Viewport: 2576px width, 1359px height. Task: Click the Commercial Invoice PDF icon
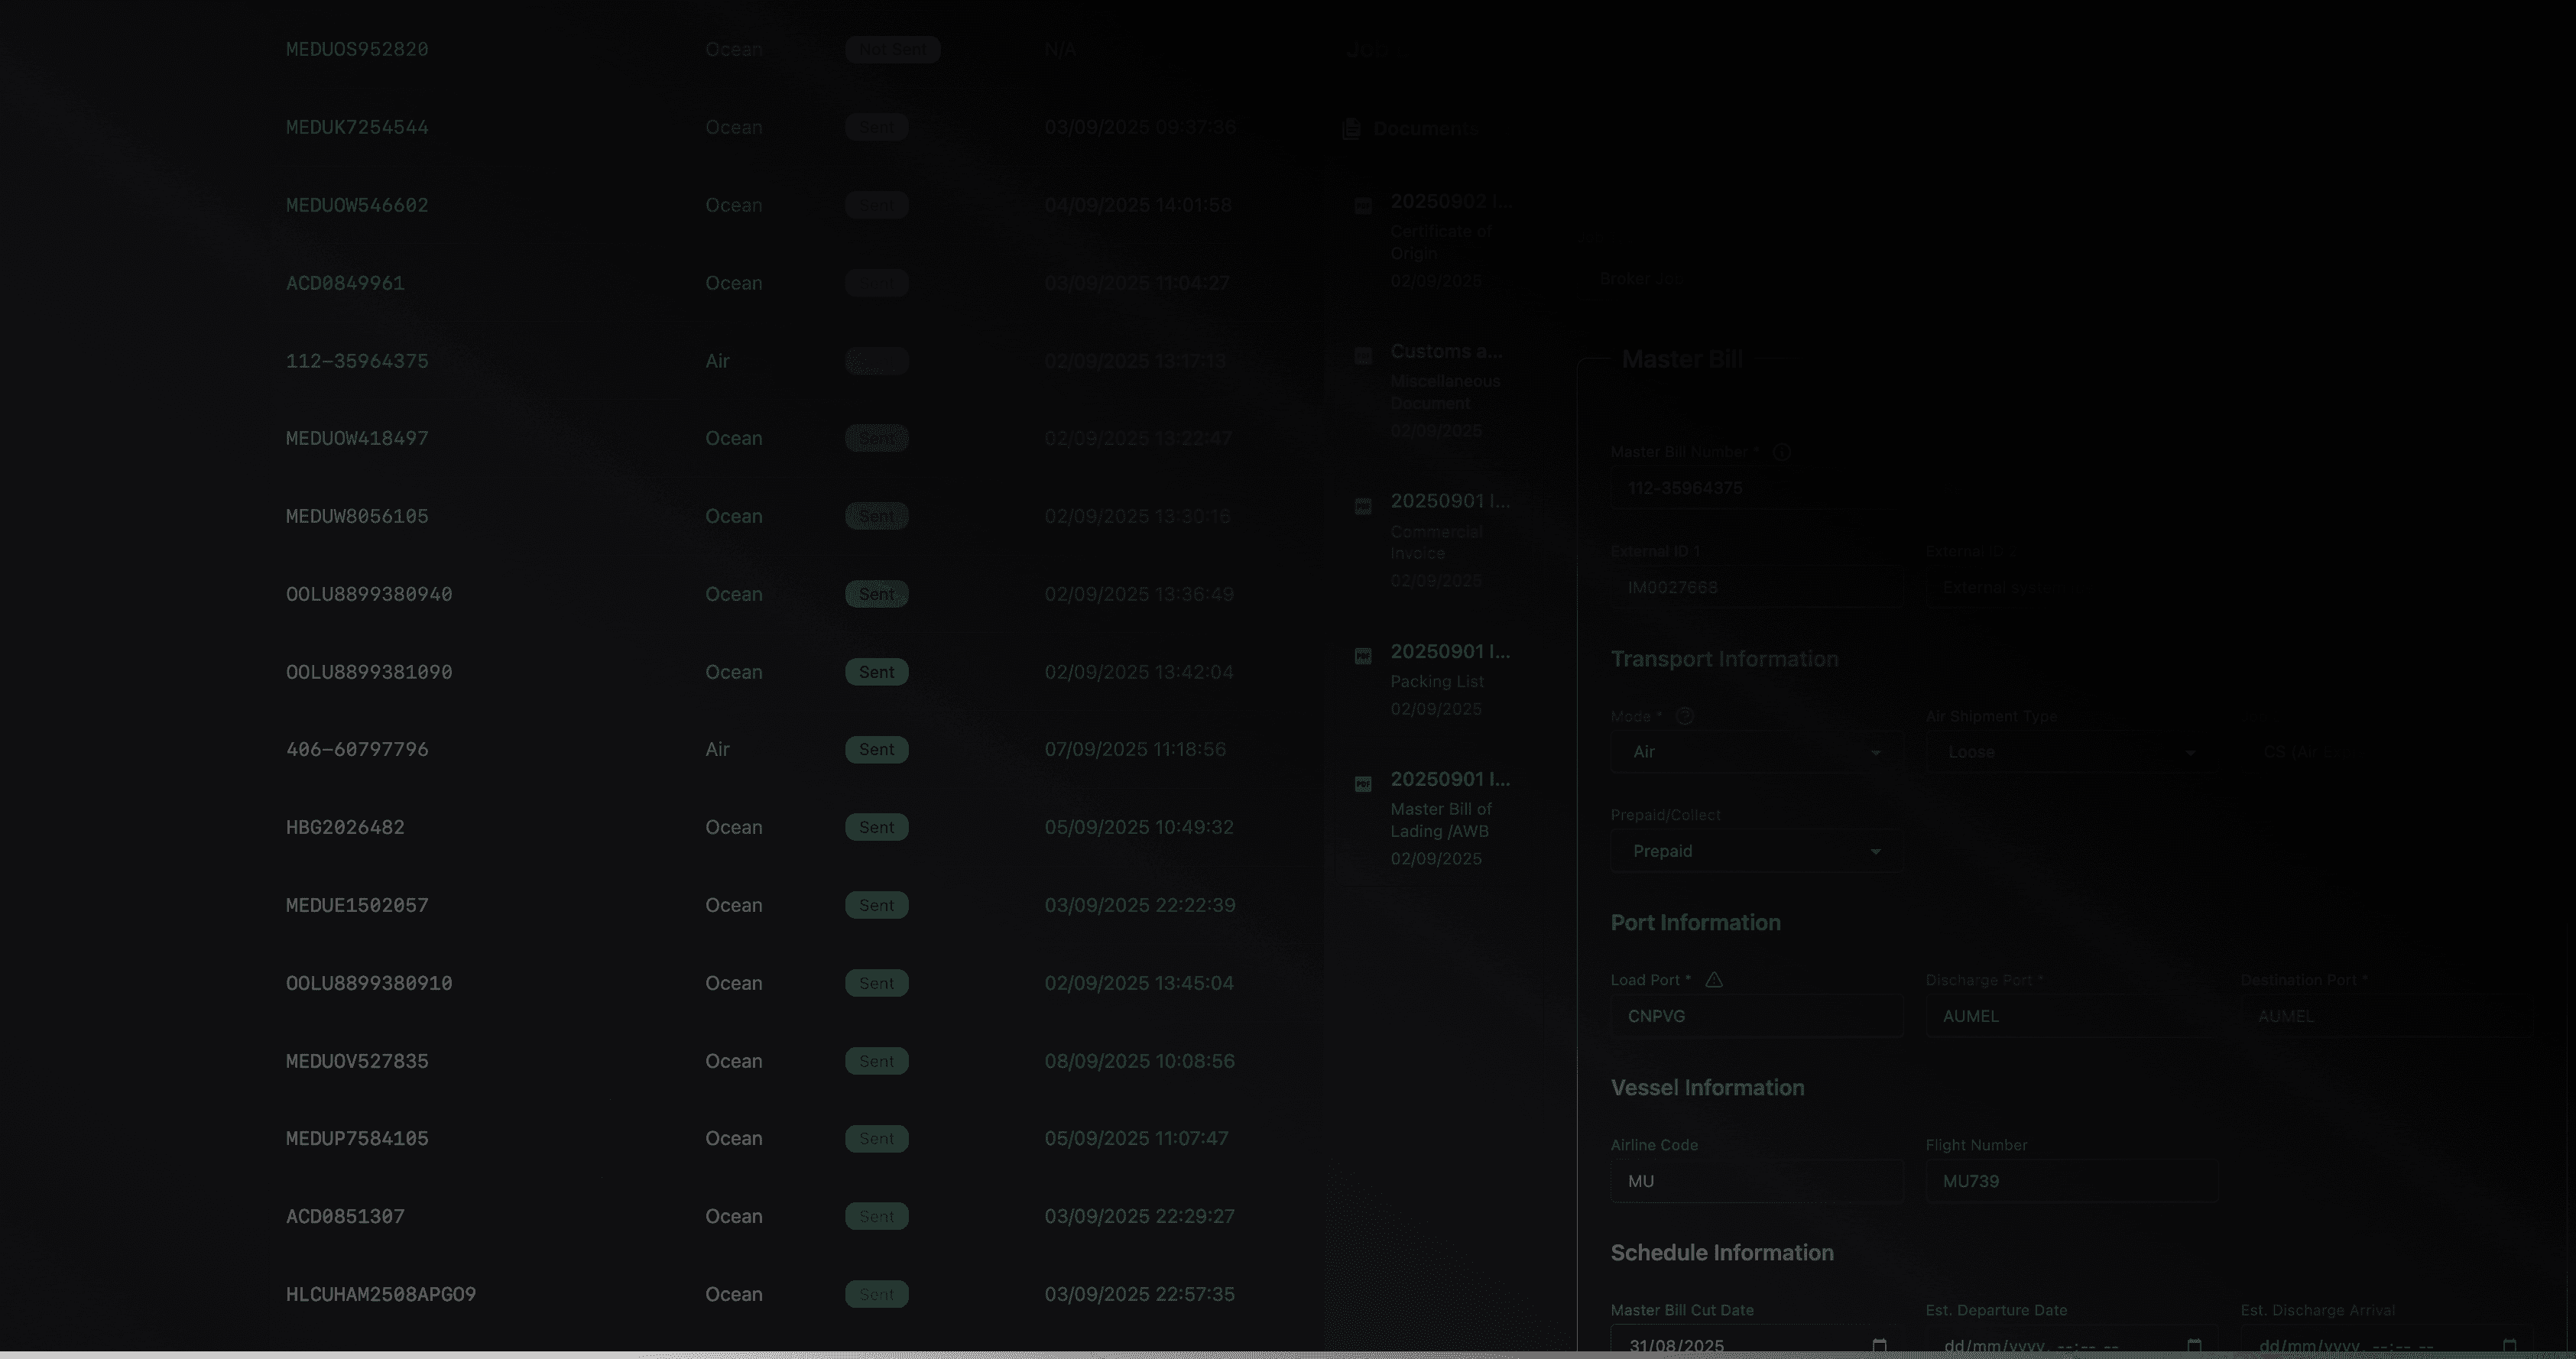[x=1362, y=506]
